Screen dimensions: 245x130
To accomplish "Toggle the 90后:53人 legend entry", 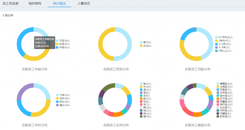I will (63, 47).
